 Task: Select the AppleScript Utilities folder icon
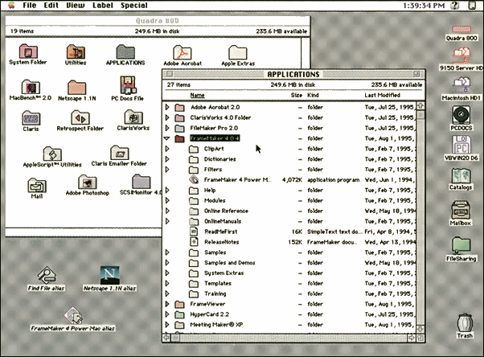point(52,154)
